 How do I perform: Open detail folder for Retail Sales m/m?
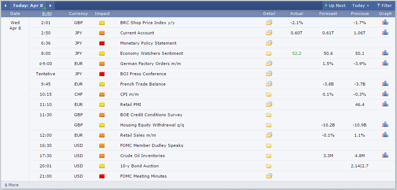click(x=269, y=135)
